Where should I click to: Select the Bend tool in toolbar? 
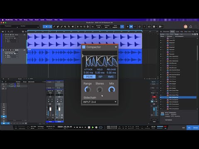[69, 26]
